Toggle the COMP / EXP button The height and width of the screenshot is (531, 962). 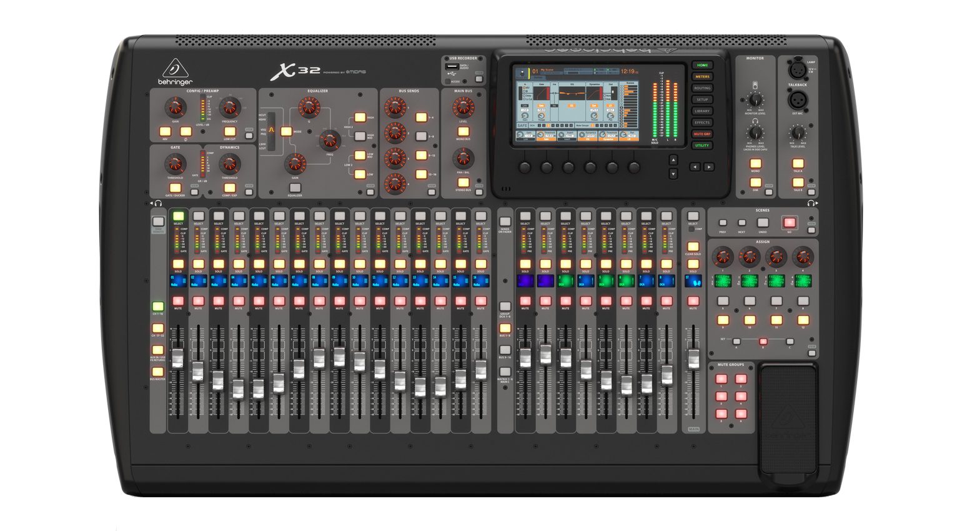[x=230, y=187]
